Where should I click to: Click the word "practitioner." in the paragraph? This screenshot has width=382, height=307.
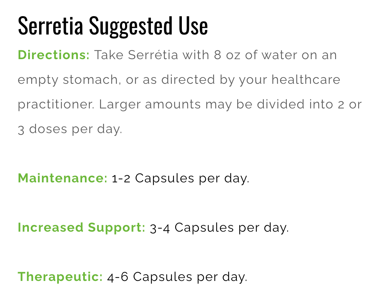click(56, 105)
